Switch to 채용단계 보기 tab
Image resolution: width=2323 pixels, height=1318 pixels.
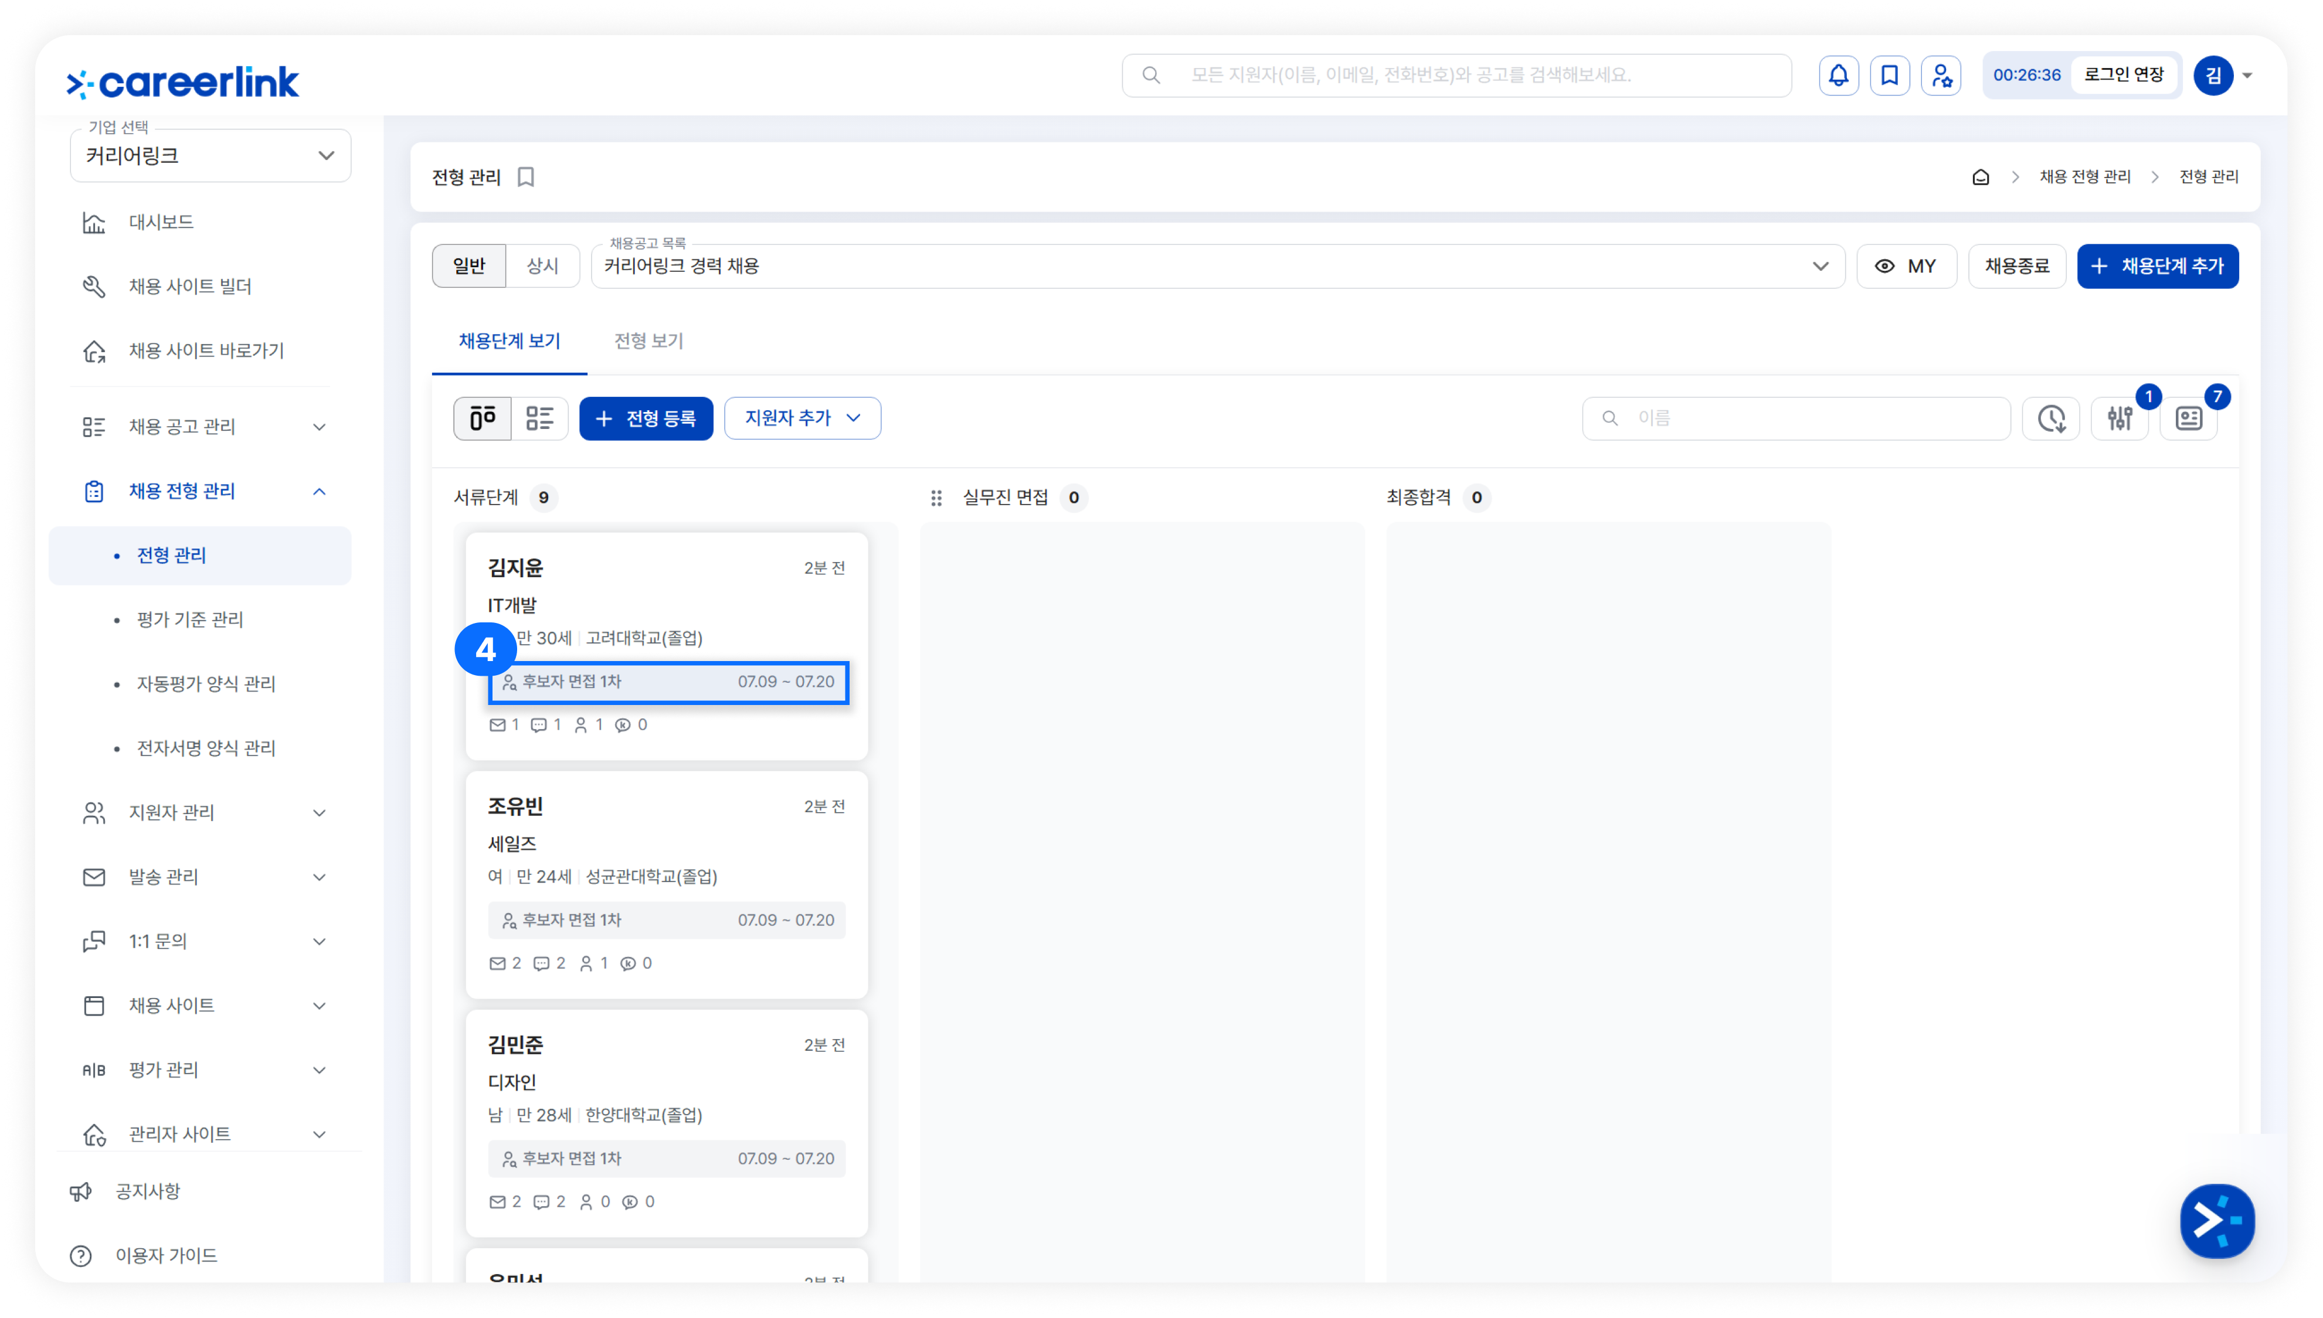click(x=509, y=341)
